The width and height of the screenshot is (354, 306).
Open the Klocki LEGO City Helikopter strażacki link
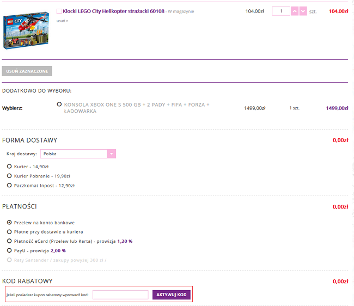click(x=114, y=11)
